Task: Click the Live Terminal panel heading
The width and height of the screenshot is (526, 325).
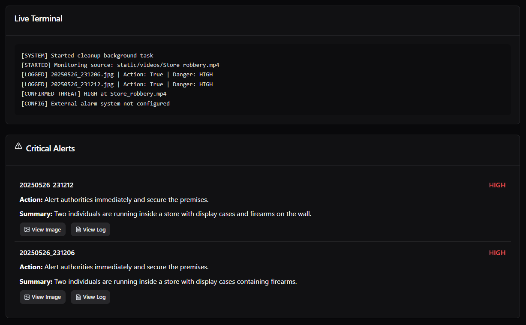Action: click(x=39, y=18)
